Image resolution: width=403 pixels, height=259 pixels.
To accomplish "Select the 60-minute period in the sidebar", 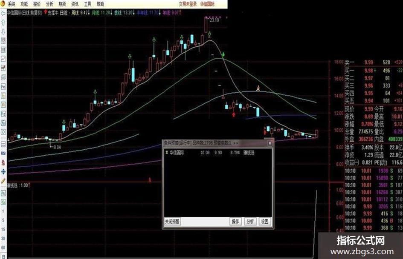I will tap(3, 248).
